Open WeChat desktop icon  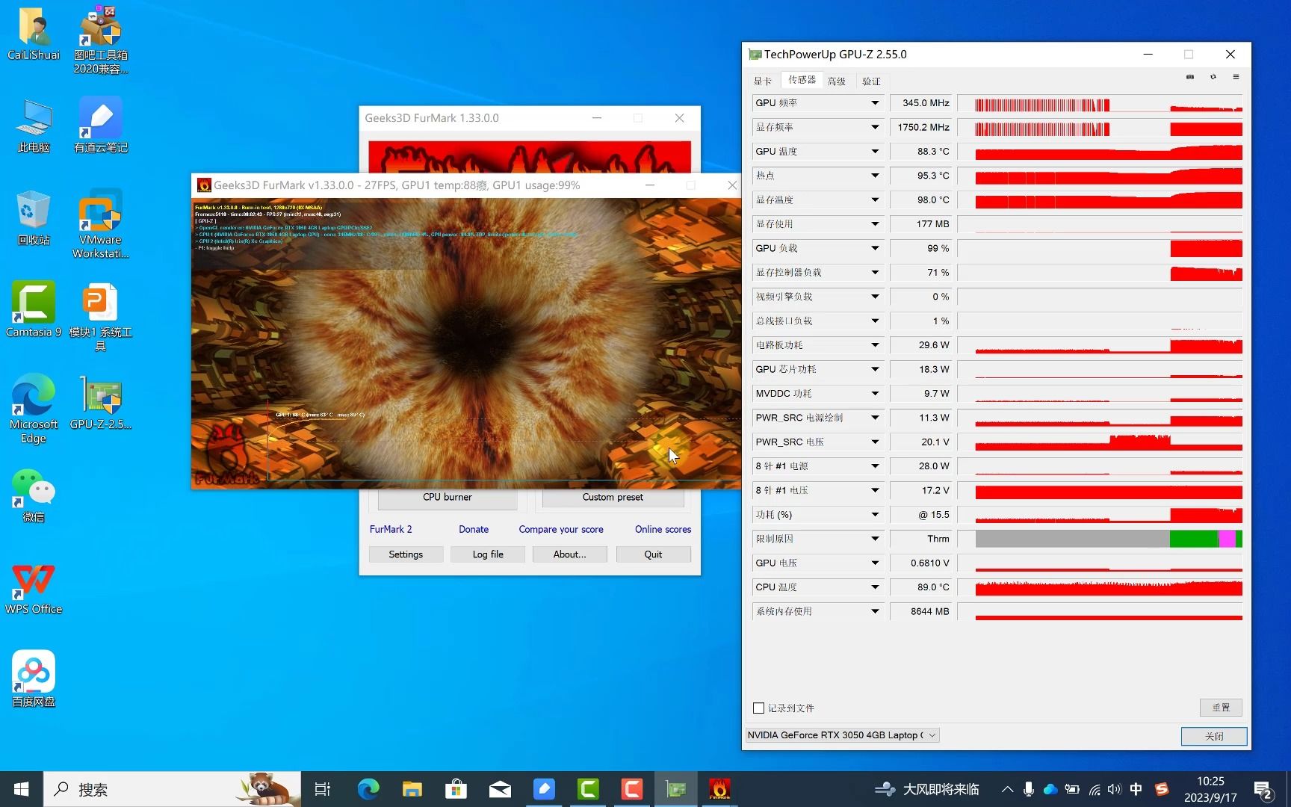pyautogui.click(x=34, y=495)
